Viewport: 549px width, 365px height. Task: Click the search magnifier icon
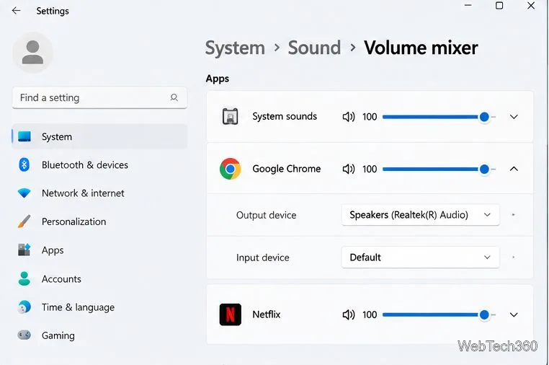(174, 97)
